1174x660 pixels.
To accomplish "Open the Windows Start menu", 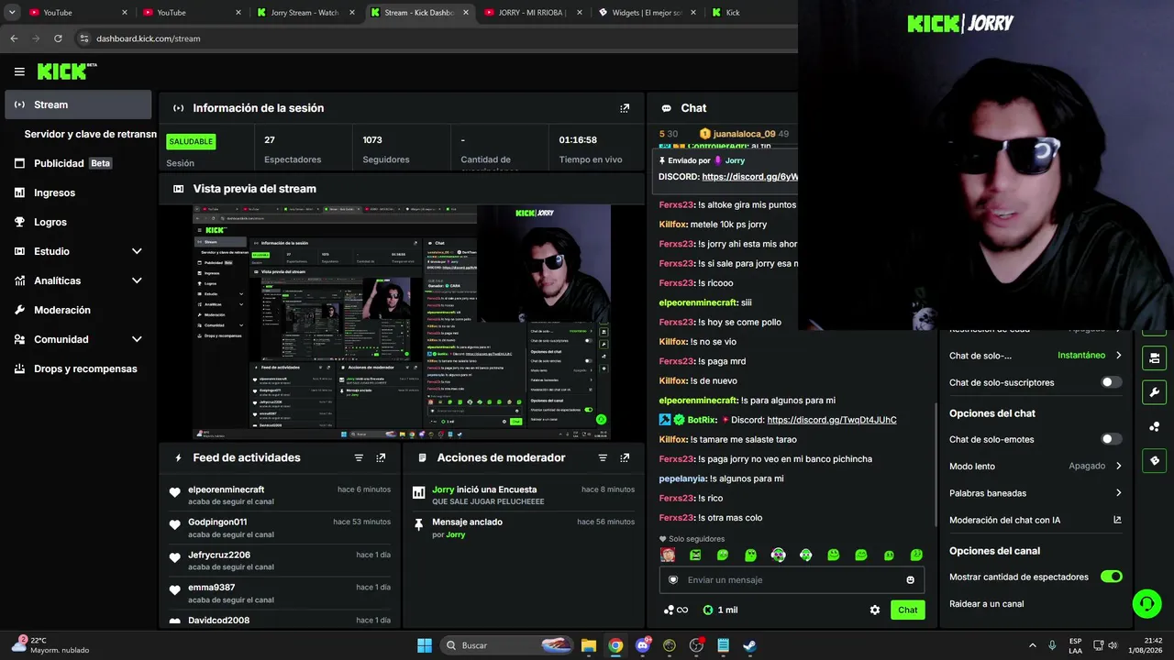I will pyautogui.click(x=425, y=645).
